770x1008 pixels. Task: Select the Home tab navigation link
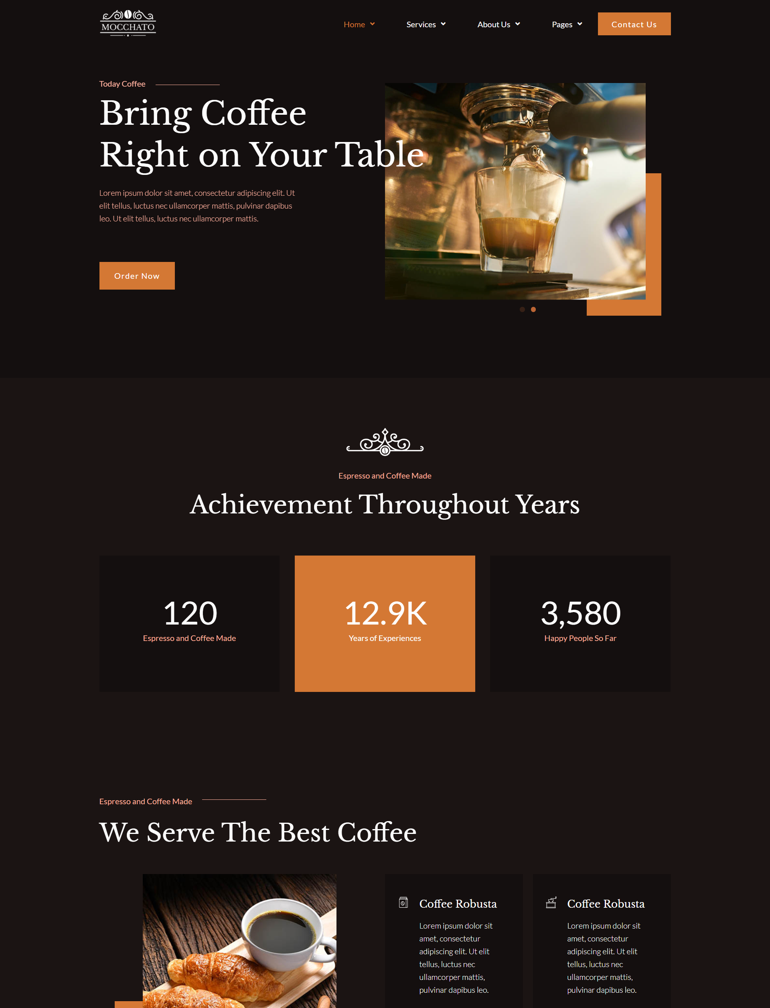point(353,23)
